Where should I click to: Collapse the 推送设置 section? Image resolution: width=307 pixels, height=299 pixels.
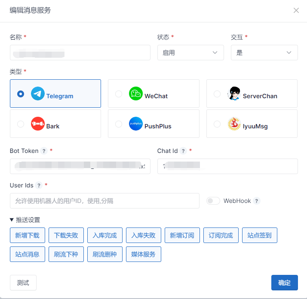click(25, 220)
